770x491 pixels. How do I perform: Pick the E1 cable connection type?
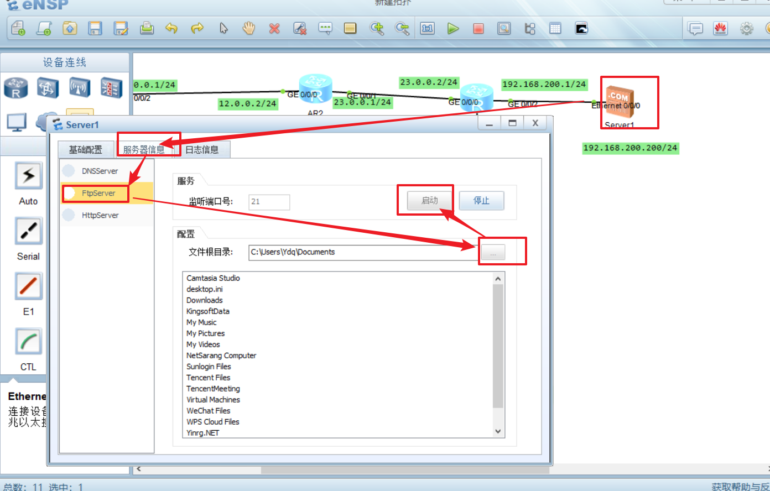point(28,287)
